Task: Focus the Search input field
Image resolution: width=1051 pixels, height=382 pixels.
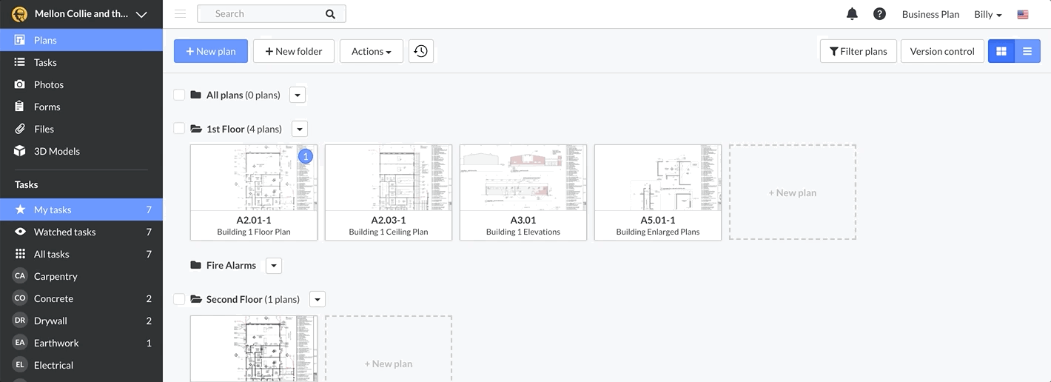Action: tap(271, 13)
